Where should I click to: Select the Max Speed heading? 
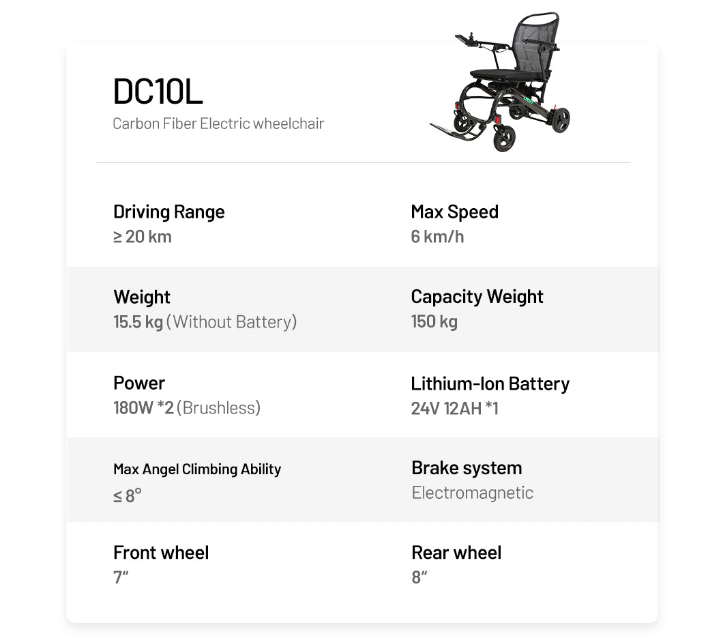coord(454,212)
